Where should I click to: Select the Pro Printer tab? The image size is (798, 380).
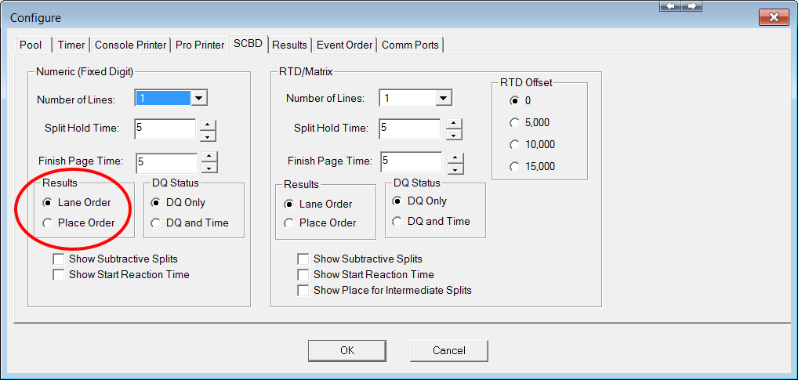(x=199, y=45)
